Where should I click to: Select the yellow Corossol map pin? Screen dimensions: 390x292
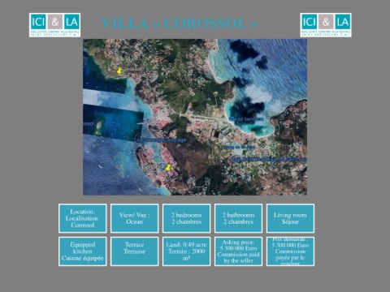coord(119,71)
